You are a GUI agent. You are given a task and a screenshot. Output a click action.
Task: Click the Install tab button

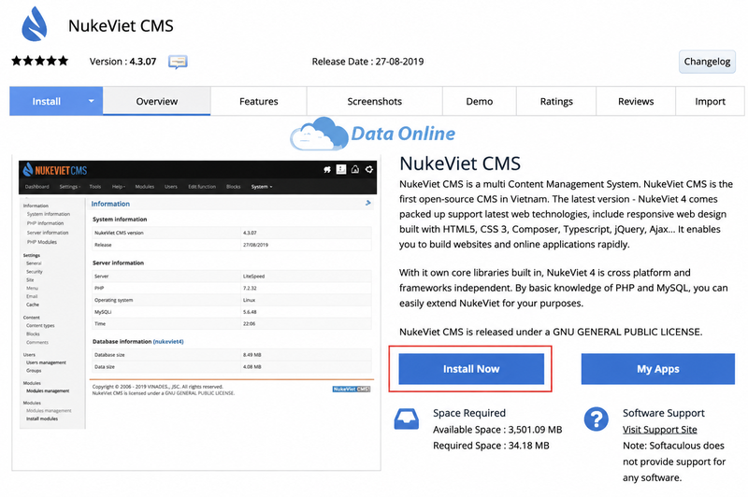[x=46, y=101]
